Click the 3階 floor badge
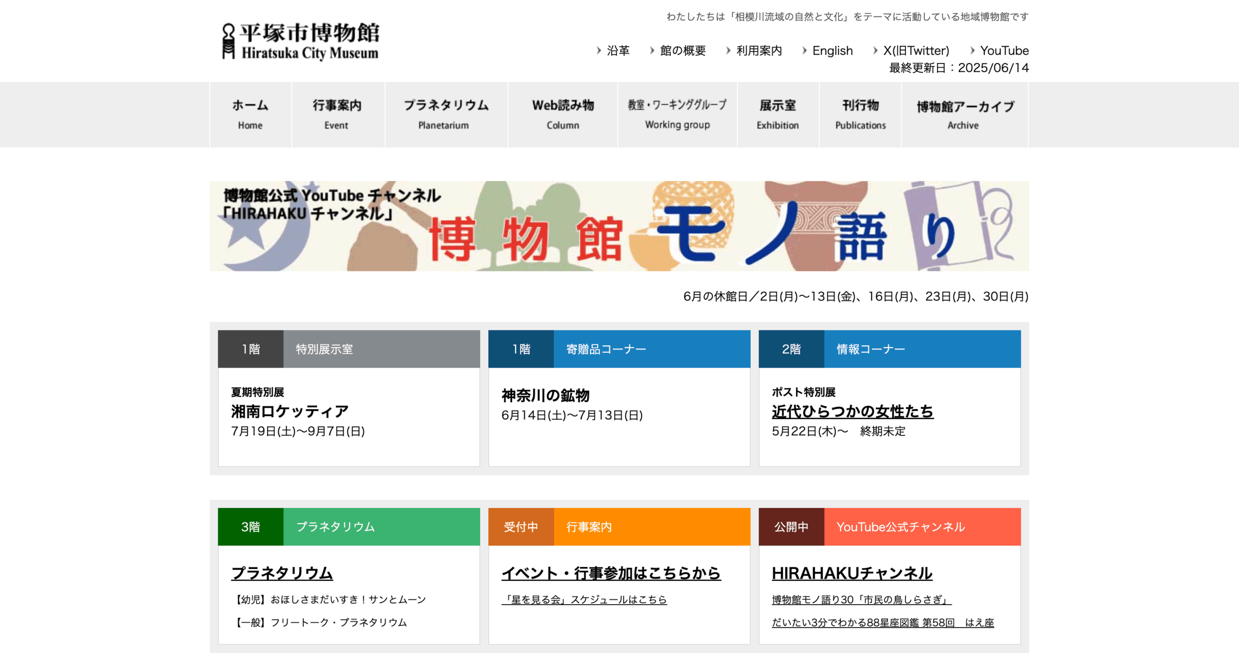 pos(251,526)
